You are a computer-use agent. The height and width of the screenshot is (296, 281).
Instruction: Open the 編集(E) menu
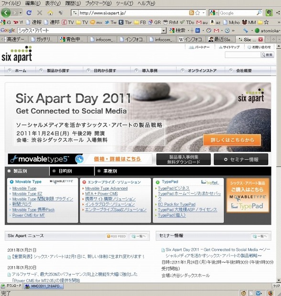point(33,3)
